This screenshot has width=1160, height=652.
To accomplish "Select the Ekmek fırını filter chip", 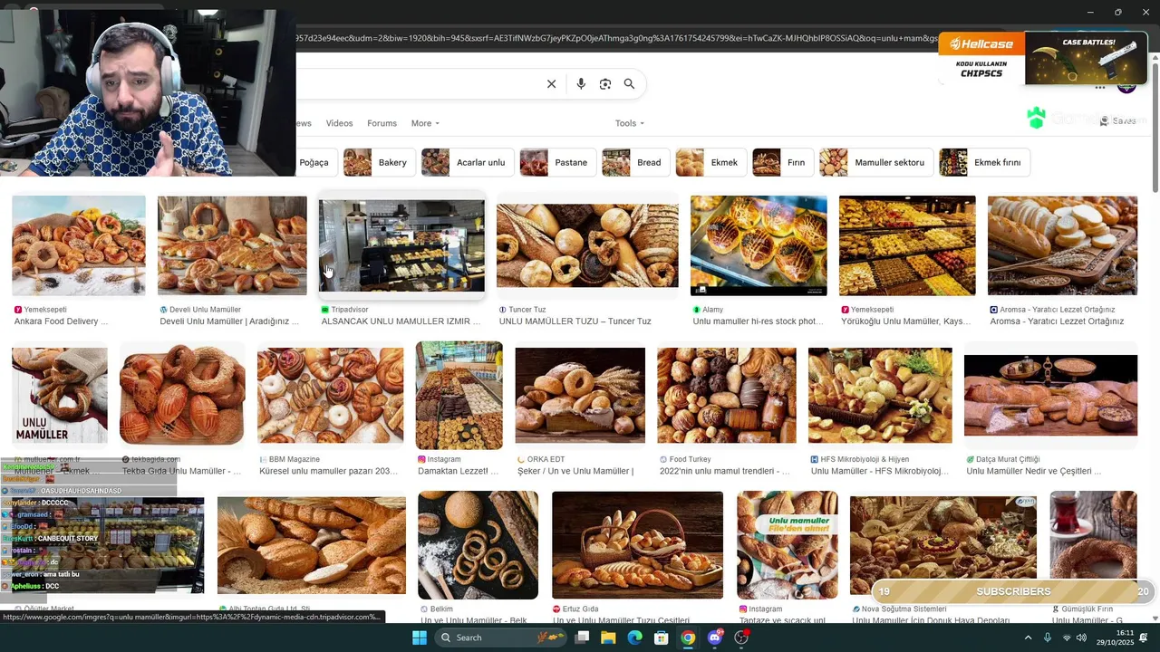I will pos(984,162).
